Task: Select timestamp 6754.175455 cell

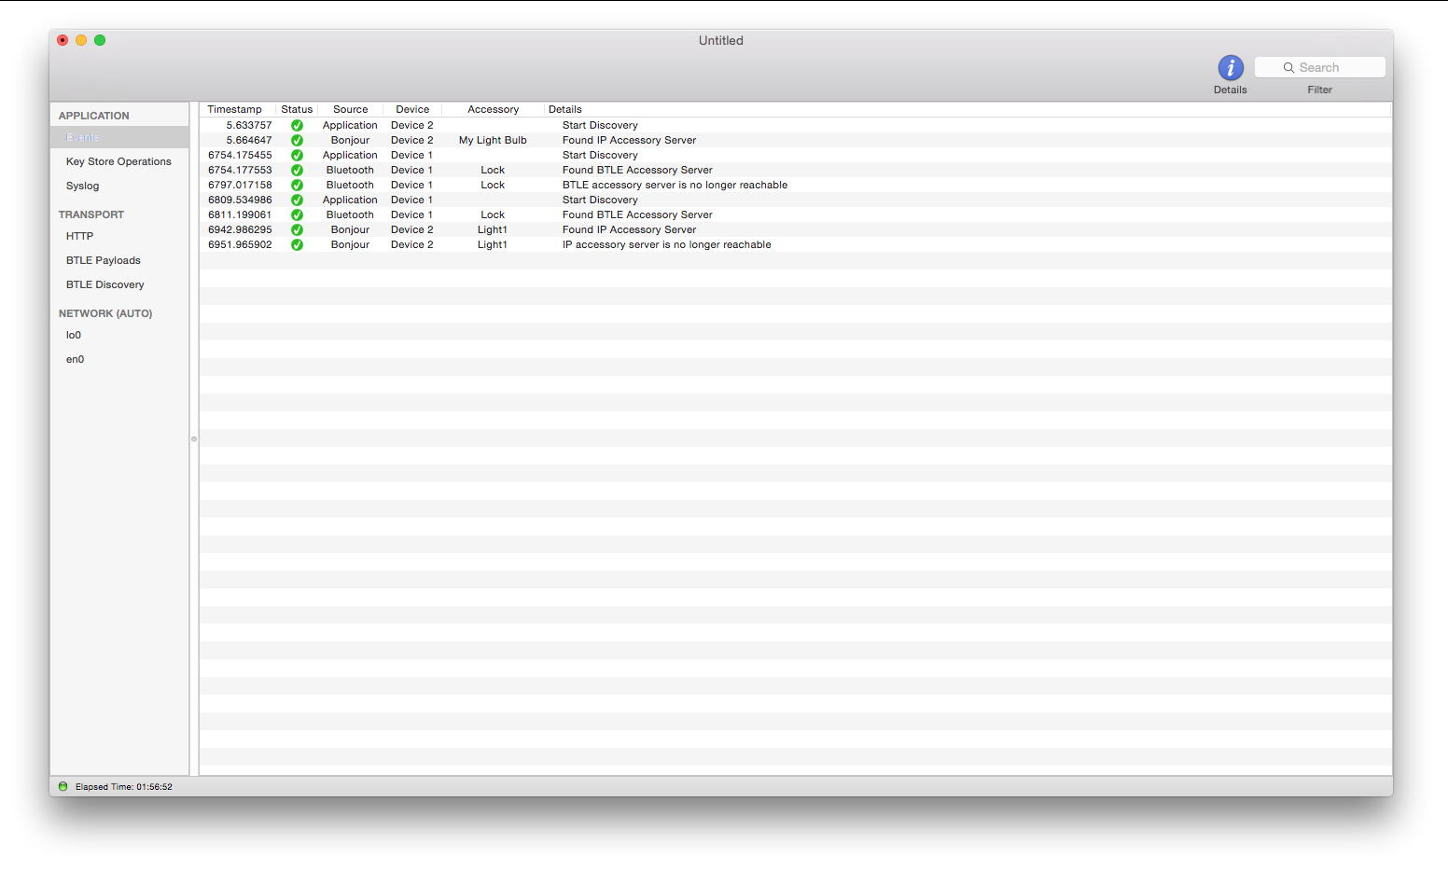Action: (x=240, y=155)
